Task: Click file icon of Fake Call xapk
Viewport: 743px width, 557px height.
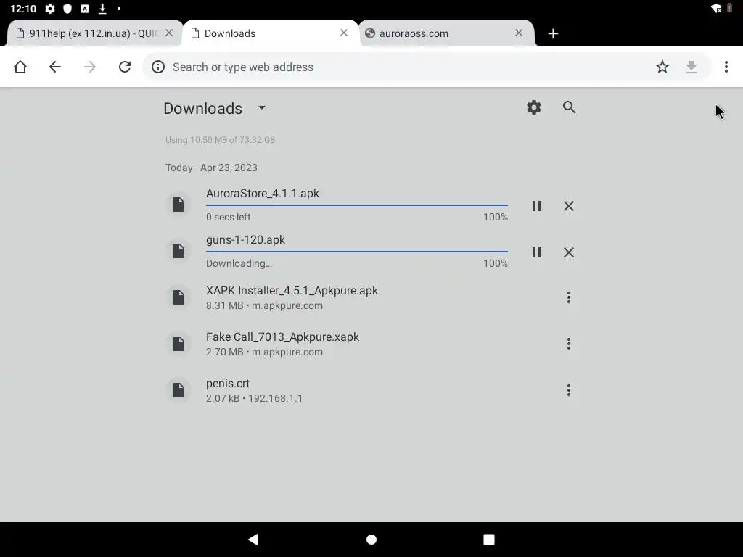Action: (x=178, y=344)
